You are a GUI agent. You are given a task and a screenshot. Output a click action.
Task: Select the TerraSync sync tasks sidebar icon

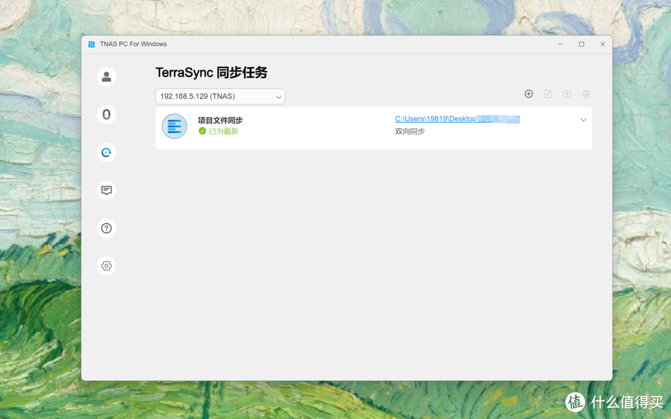click(106, 152)
